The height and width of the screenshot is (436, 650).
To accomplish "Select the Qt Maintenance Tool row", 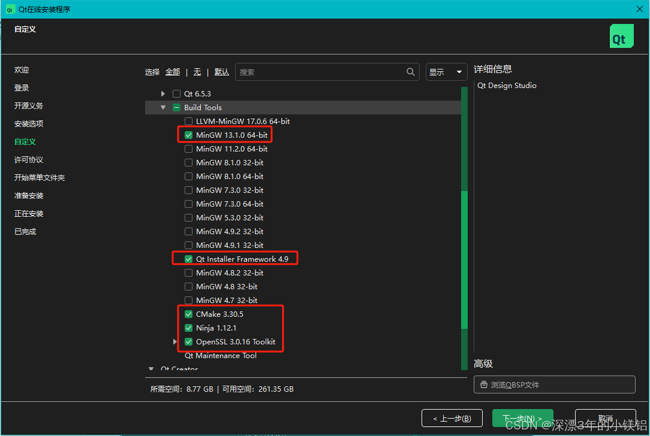I will (221, 356).
